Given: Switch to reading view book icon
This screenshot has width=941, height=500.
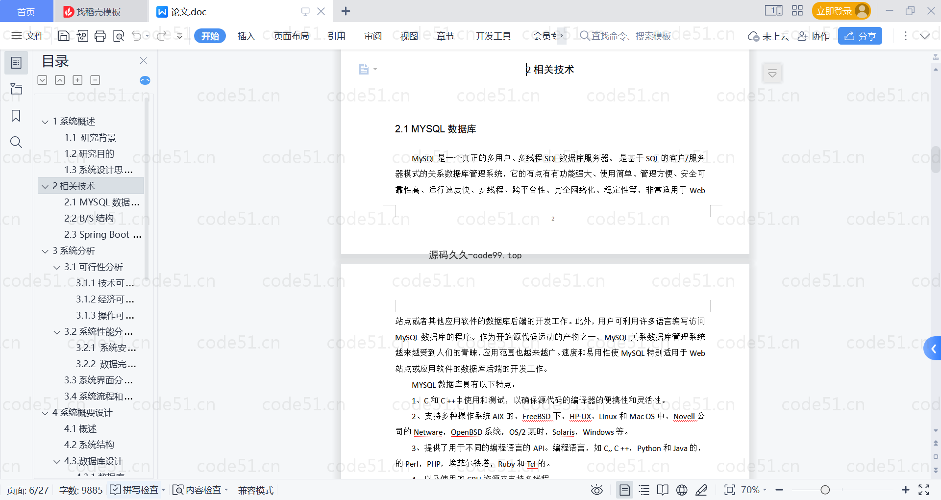Looking at the screenshot, I should [x=663, y=490].
